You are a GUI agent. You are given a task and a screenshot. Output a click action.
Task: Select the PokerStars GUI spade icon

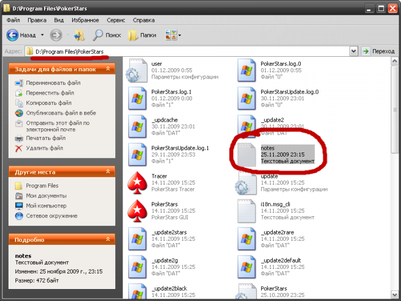pyautogui.click(x=137, y=211)
